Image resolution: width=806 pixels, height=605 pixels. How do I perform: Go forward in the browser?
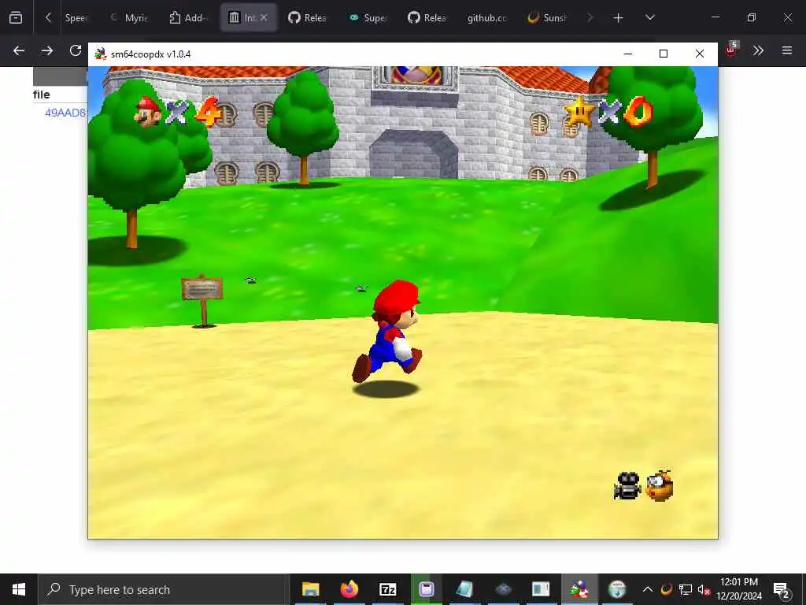click(47, 50)
